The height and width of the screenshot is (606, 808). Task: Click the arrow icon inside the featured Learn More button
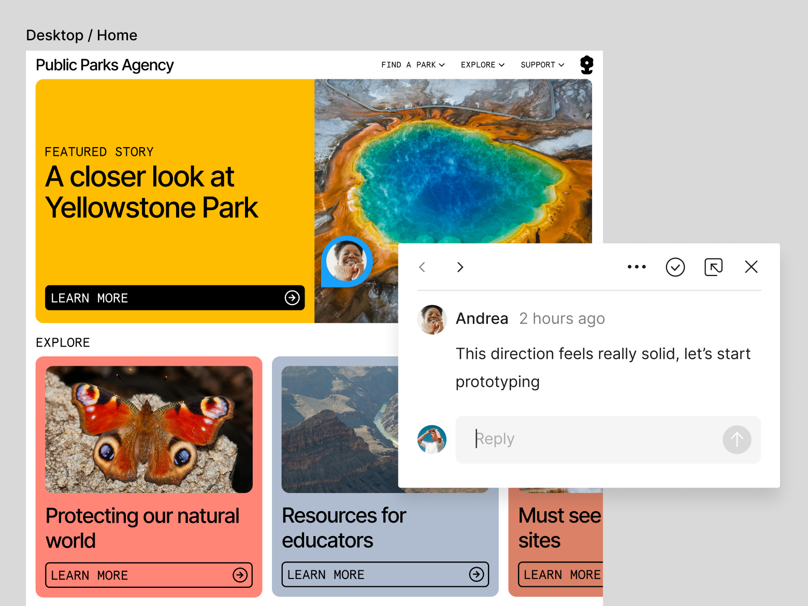(293, 297)
